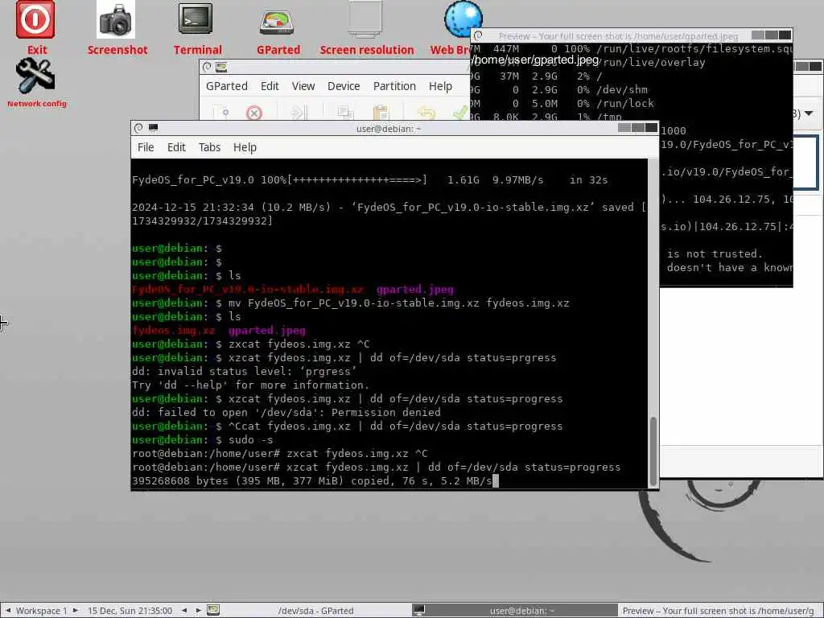824x618 pixels.
Task: Click the 'mv FydeOS_for_PC' command line
Action: [x=351, y=303]
